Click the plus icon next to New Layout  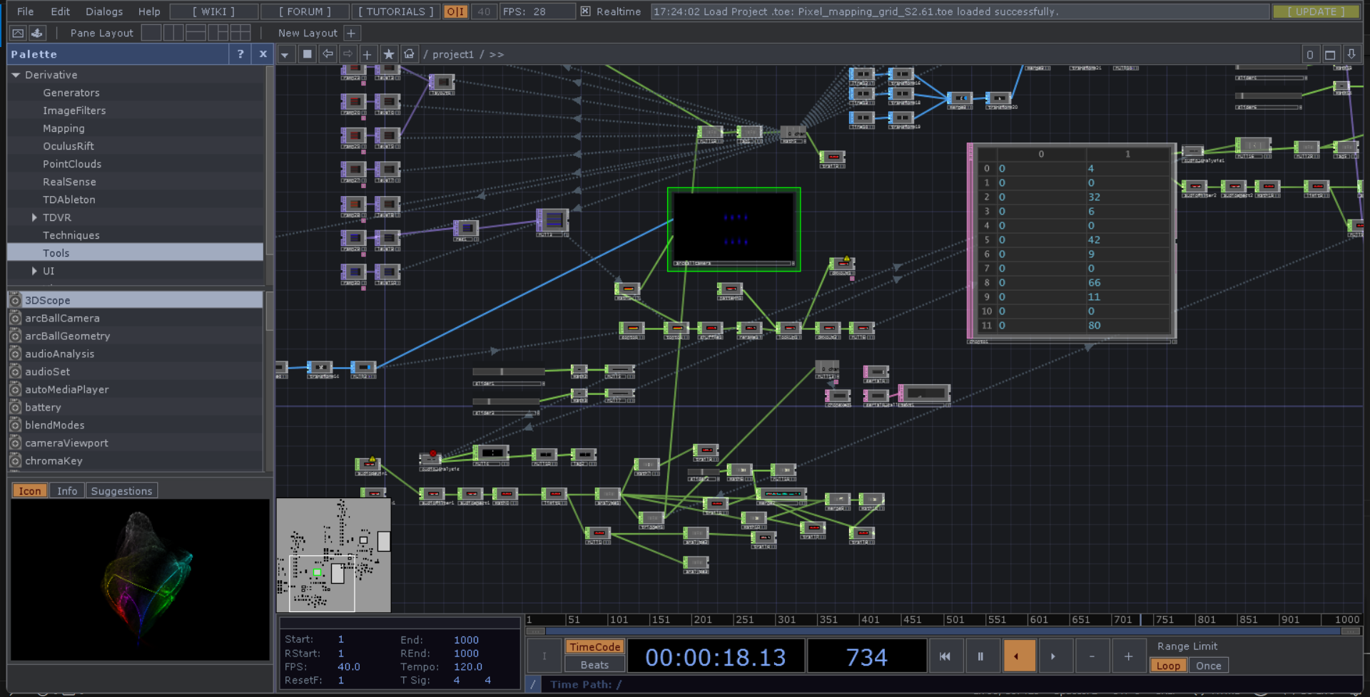click(351, 33)
